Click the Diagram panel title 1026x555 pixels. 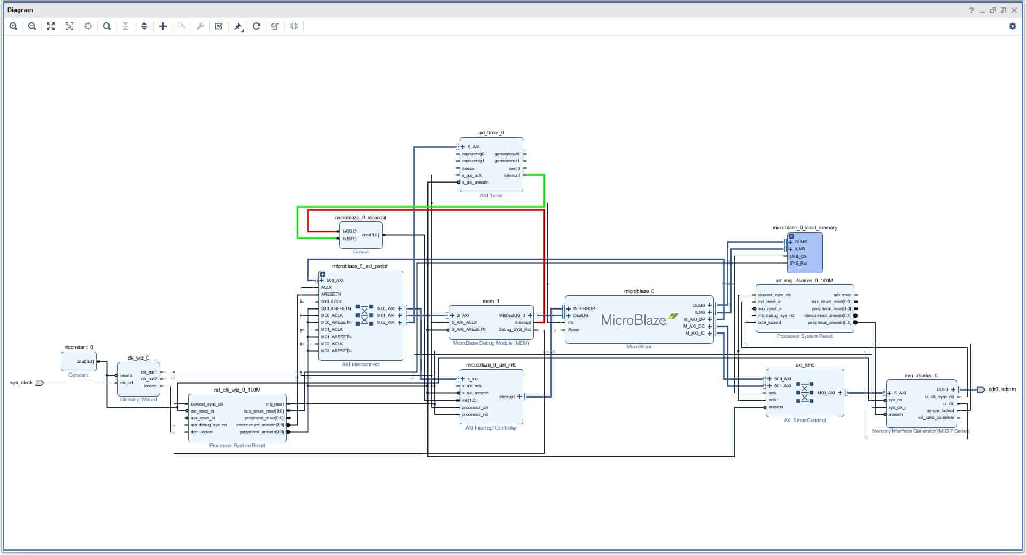coord(20,10)
